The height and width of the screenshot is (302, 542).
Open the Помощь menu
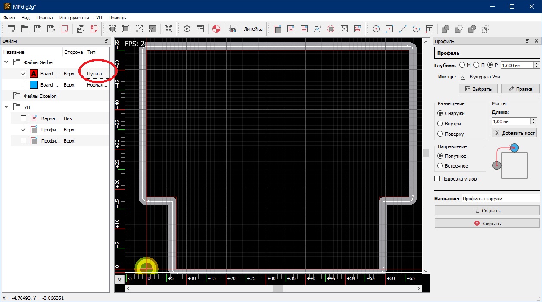[x=117, y=18]
